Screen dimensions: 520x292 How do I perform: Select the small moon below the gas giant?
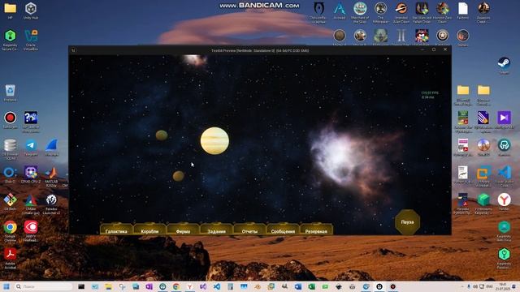tap(179, 176)
